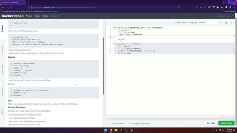Collapse the if __name__ code fold arrow
Screen dimensions: 237x133
[113, 44]
